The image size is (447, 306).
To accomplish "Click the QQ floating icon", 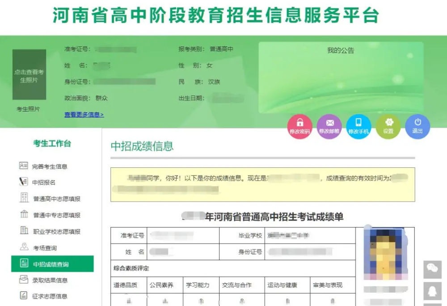I will (432, 291).
